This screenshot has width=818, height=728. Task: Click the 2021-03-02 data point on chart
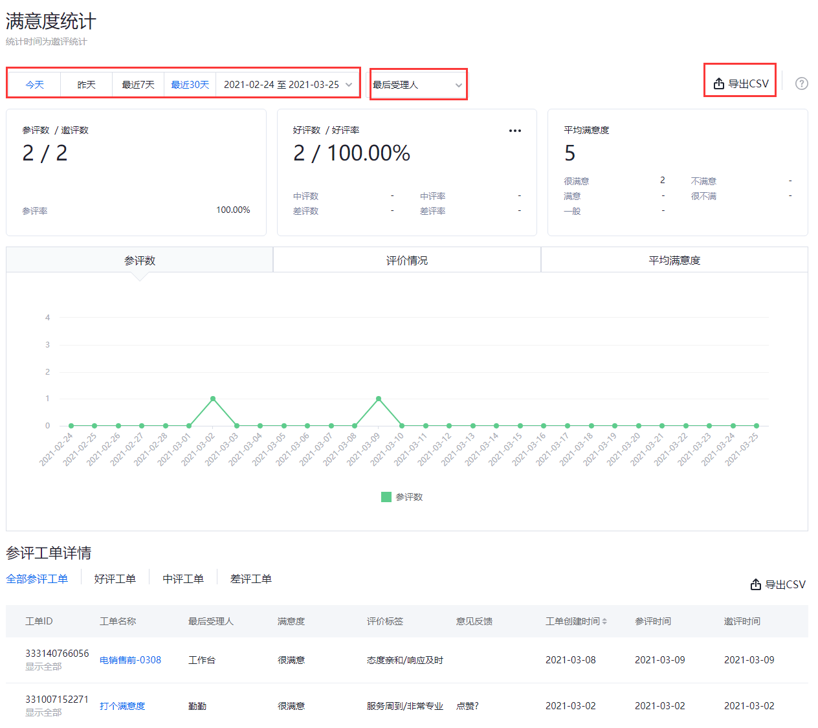(x=213, y=399)
